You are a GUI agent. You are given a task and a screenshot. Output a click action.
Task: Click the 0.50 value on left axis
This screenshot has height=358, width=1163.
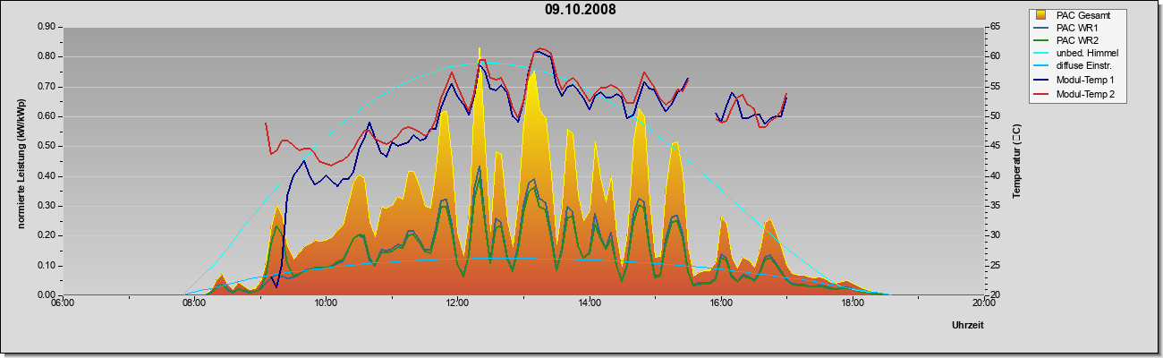point(45,146)
